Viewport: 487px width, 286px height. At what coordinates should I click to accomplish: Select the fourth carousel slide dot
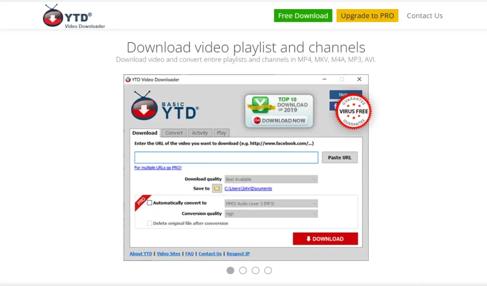point(268,270)
